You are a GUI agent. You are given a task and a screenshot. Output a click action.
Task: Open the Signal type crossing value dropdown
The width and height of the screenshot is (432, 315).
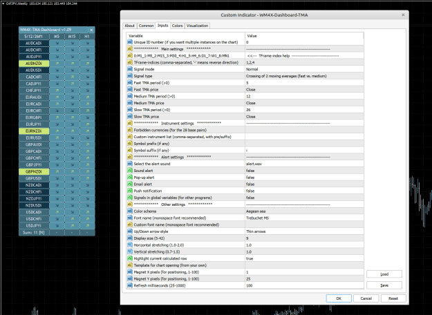[304, 76]
